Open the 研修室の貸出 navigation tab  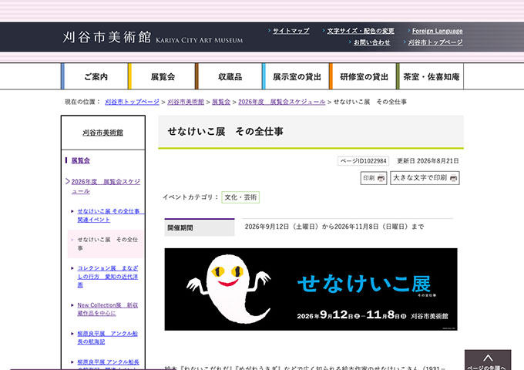(364, 76)
